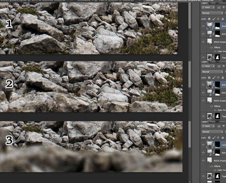This screenshot has width=226, height=183.
Task: Lock image pixels in panel beside image 3
Action: [x=214, y=138]
